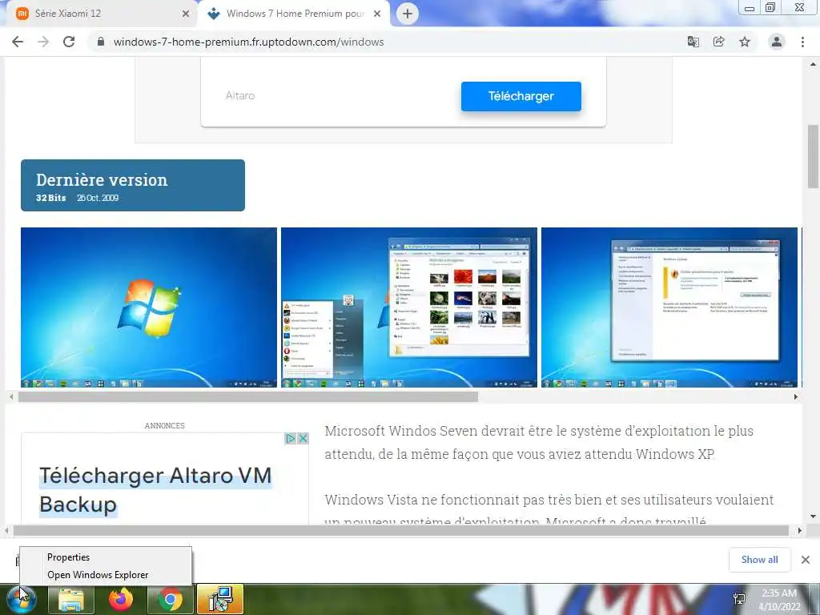This screenshot has width=820, height=615.
Task: Share this page icon
Action: pyautogui.click(x=719, y=42)
